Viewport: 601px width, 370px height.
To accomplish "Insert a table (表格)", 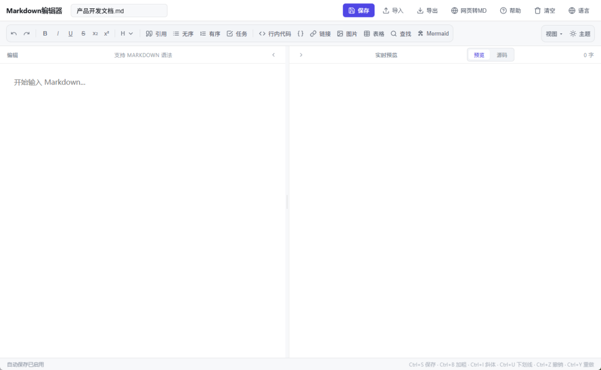I will 374,34.
